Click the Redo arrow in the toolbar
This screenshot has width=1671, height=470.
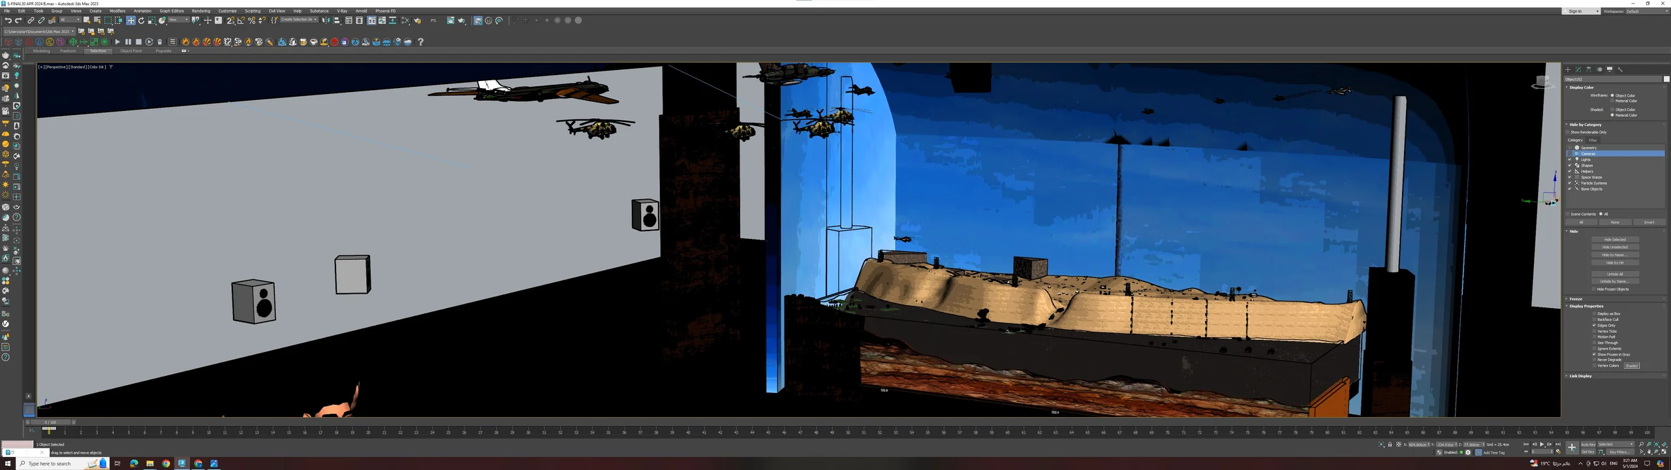click(x=18, y=20)
